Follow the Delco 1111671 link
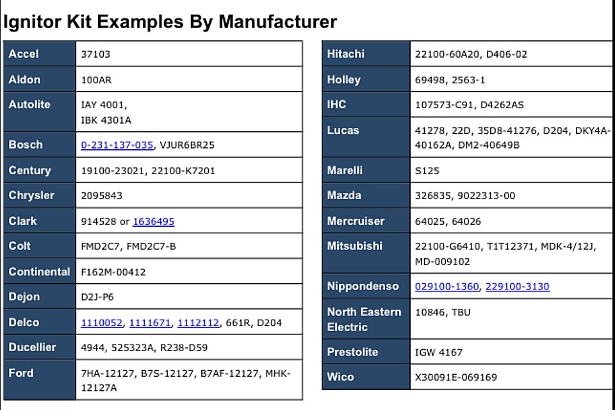Screen dimensions: 615x410 click(150, 323)
